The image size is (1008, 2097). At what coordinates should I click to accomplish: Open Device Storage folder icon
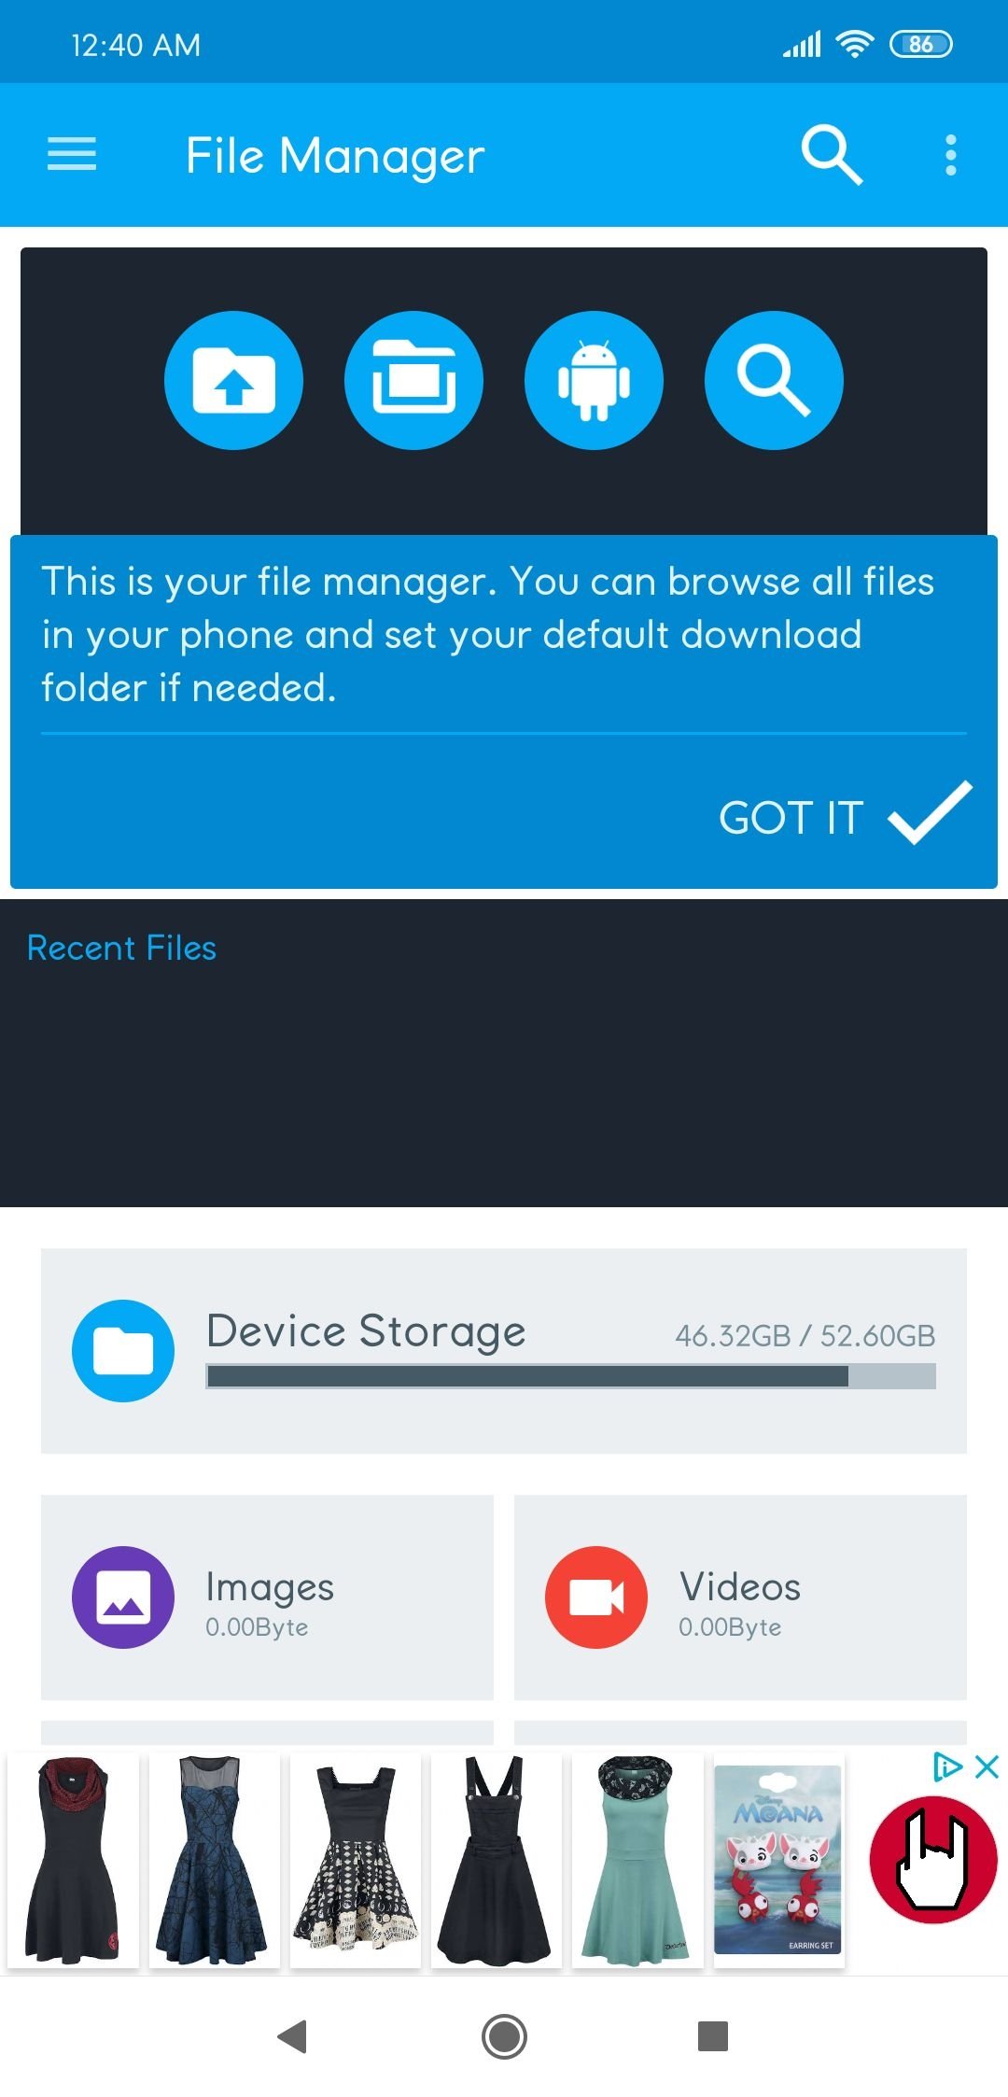pyautogui.click(x=123, y=1350)
